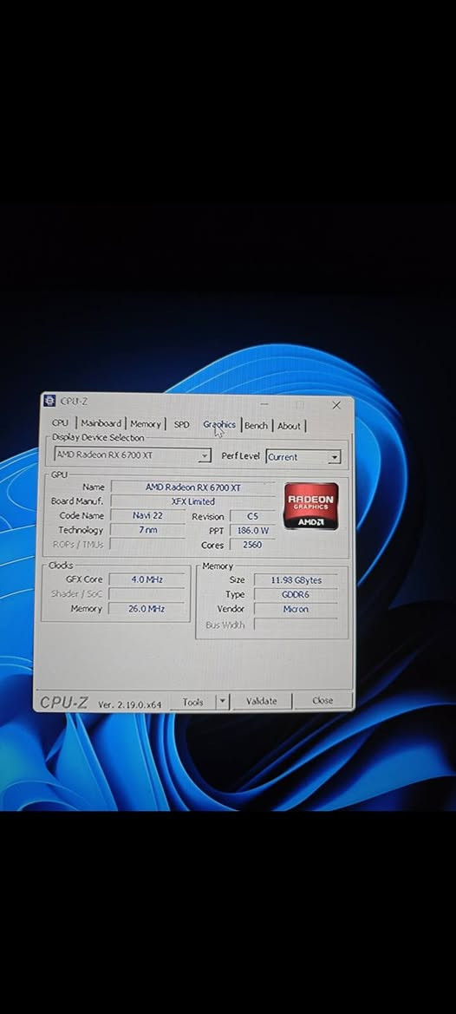The width and height of the screenshot is (456, 1014).
Task: Click the CPU-Z title bar icon
Action: (x=49, y=401)
